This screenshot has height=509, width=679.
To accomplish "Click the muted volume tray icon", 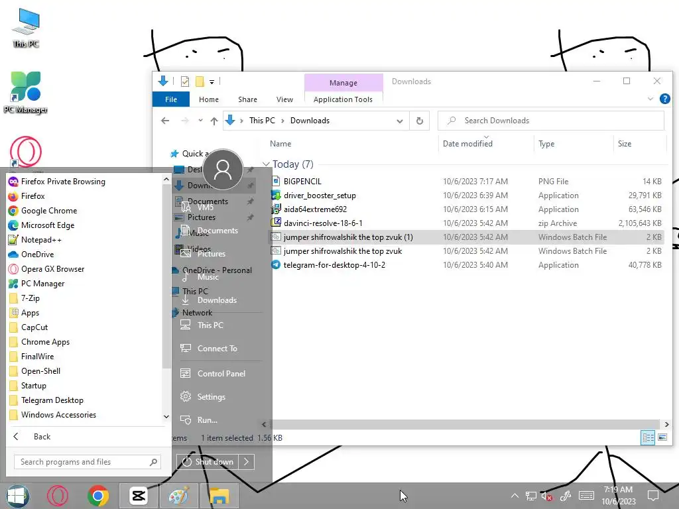I will click(x=547, y=496).
